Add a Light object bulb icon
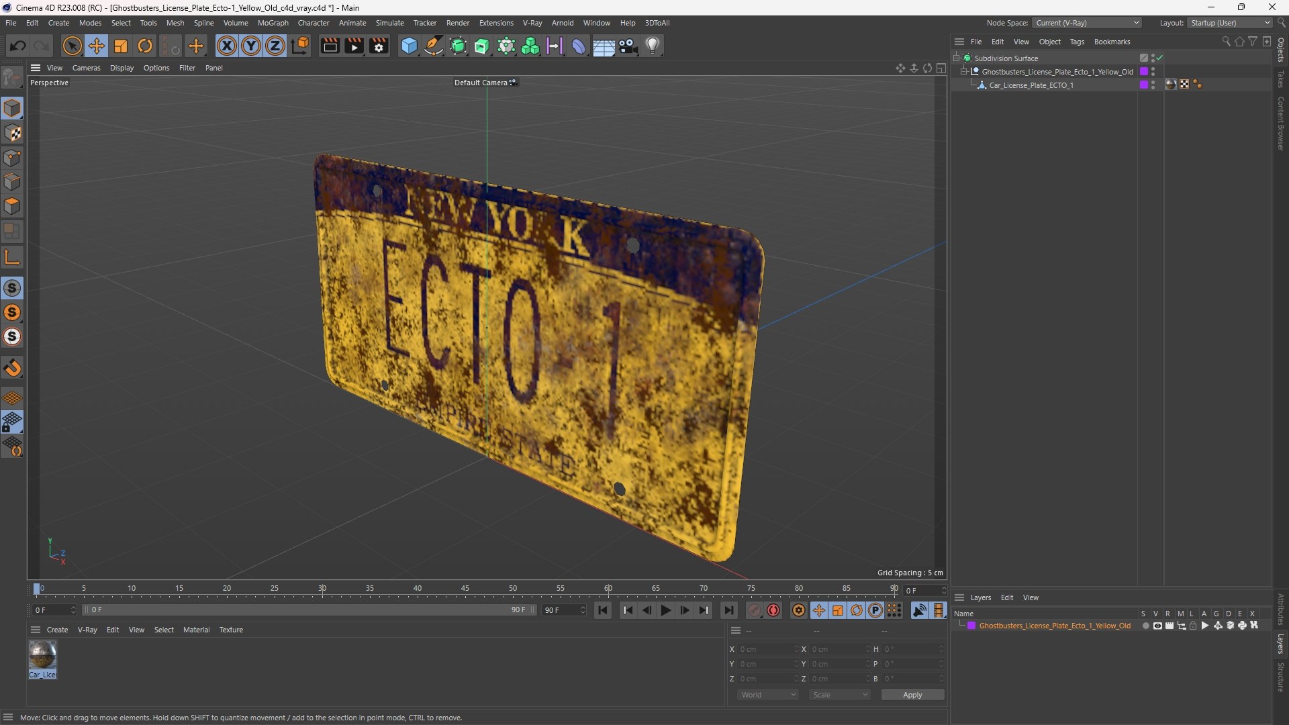Screen dimensions: 1289x725 click(x=653, y=46)
